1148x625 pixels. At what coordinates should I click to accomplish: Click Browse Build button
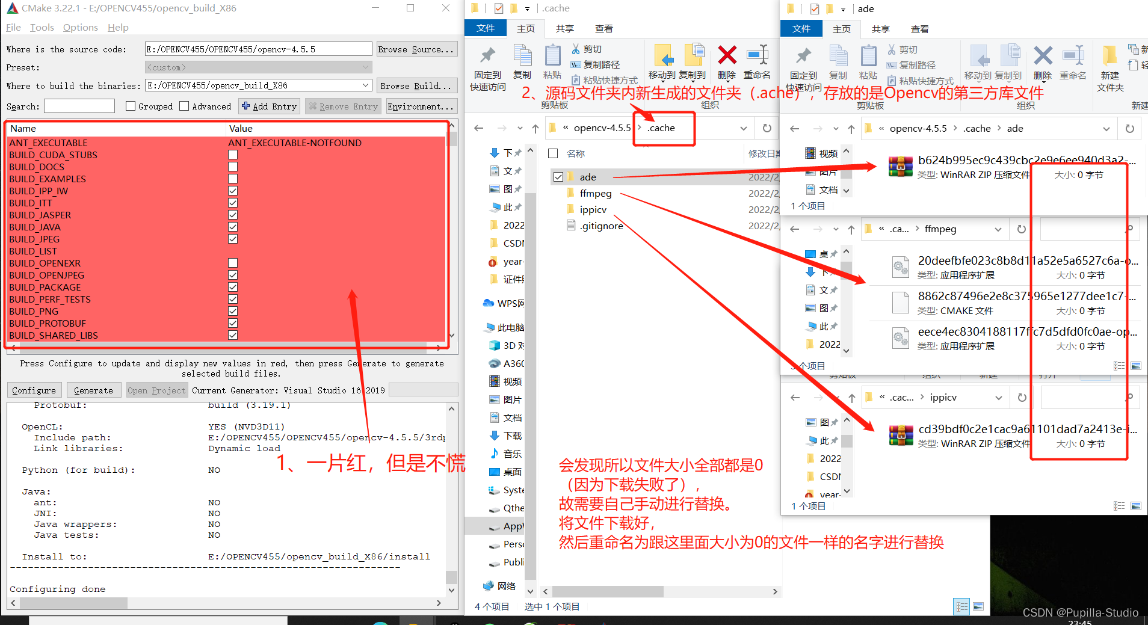(416, 85)
